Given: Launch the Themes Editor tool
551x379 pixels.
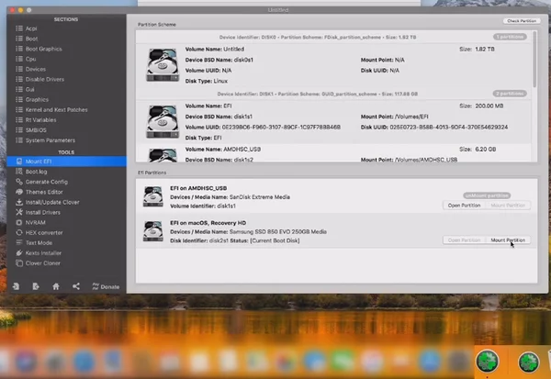Looking at the screenshot, I should pyautogui.click(x=44, y=192).
